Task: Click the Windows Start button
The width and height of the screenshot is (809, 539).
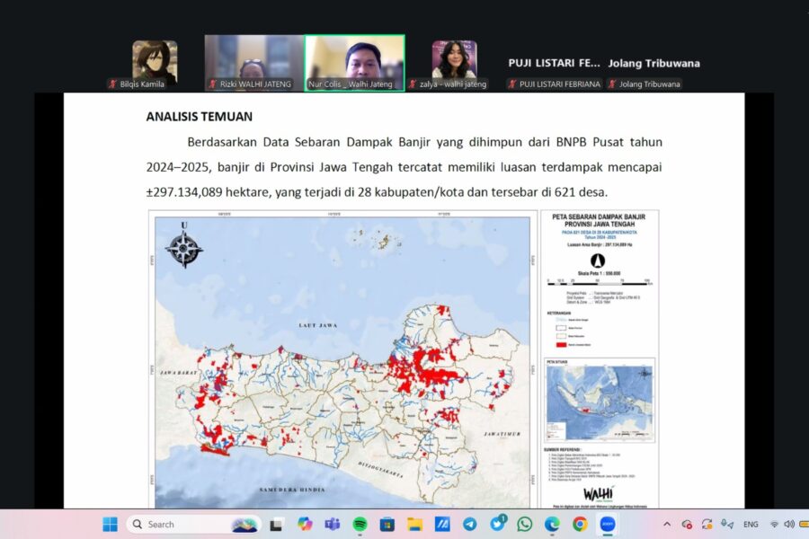Action: 109,524
